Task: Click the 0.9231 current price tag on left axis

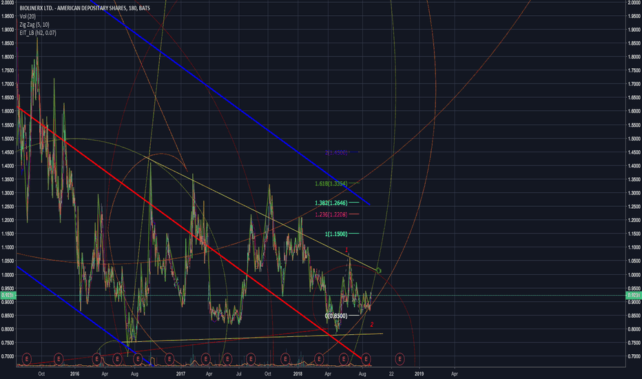Action: click(8, 296)
